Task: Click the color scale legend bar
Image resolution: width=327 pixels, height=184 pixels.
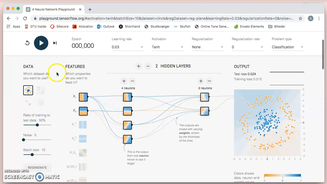Action: [x=283, y=176]
